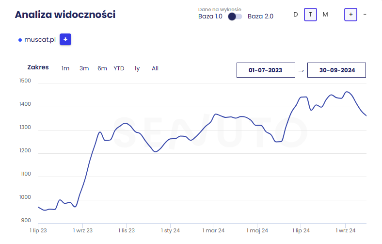The width and height of the screenshot is (382, 244).
Task: Select the Baza 2.0 data label
Action: (x=260, y=16)
